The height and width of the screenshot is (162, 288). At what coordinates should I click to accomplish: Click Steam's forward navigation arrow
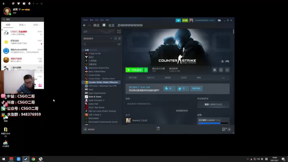89,25
